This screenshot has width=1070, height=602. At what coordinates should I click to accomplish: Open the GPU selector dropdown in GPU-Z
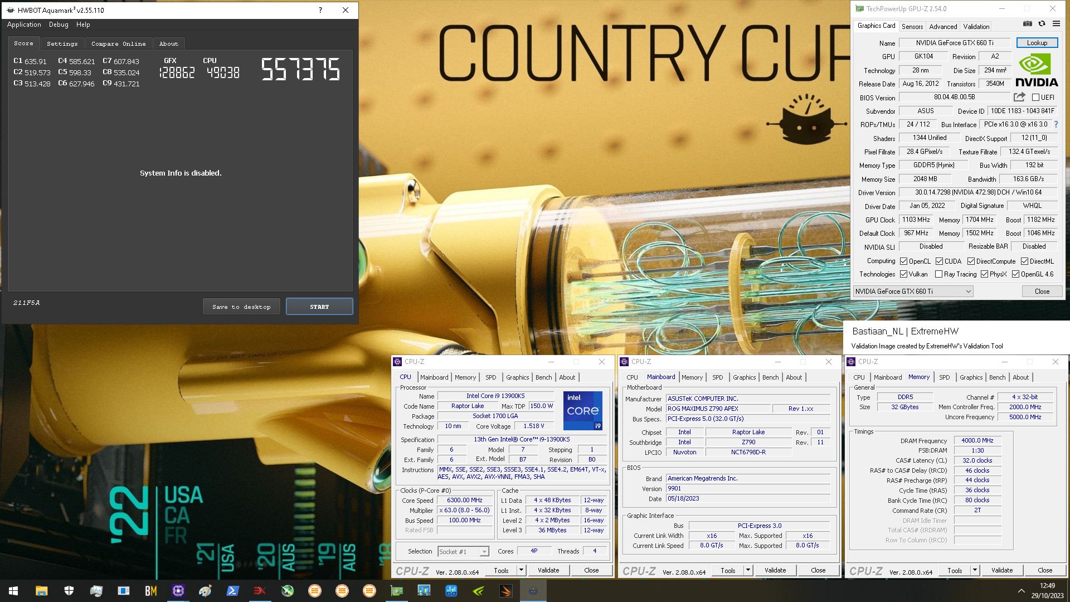(913, 292)
